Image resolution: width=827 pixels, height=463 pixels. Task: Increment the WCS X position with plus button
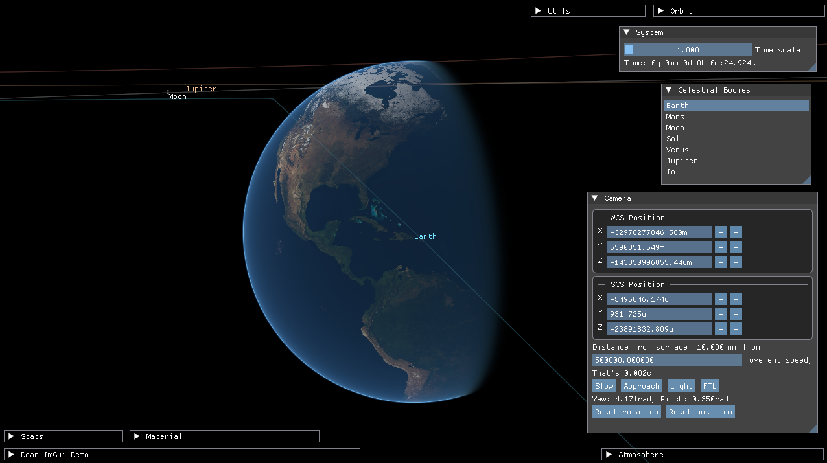tap(736, 232)
